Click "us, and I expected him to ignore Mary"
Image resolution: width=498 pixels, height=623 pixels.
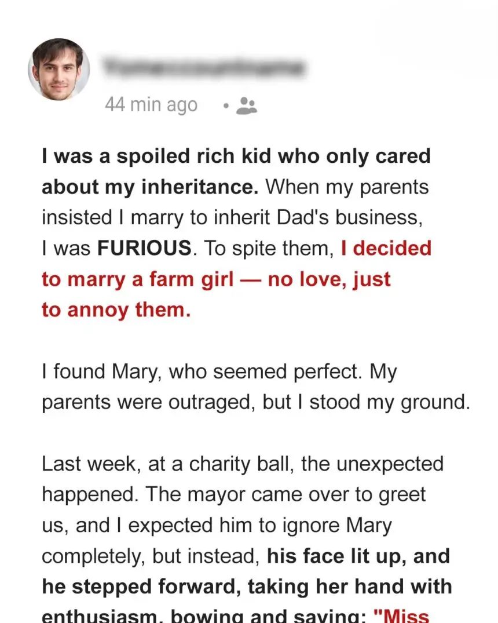point(217,525)
